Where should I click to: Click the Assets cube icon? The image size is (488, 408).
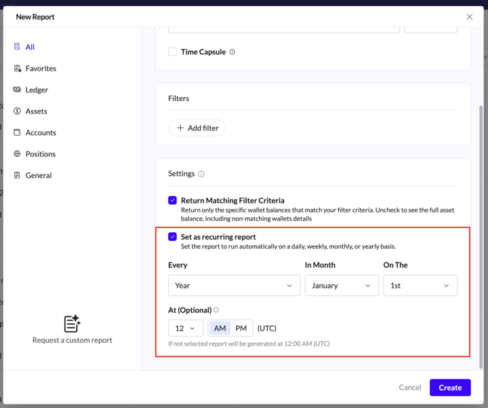(17, 111)
